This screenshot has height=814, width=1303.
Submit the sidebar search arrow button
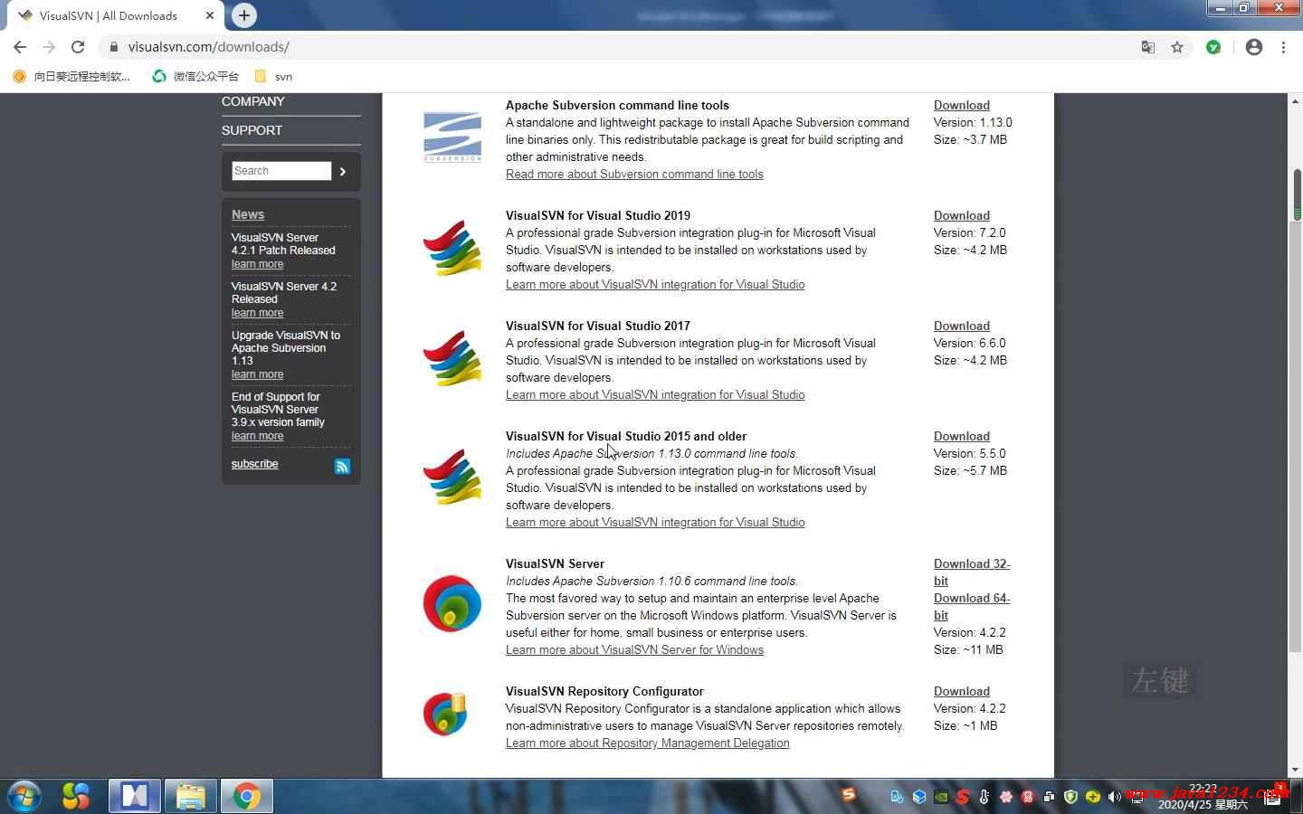(x=343, y=171)
